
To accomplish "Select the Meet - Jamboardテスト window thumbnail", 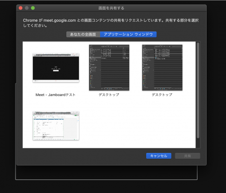I will tap(56, 68).
